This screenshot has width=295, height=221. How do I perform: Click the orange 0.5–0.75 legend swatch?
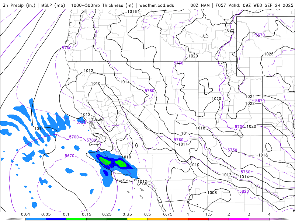click(158, 219)
